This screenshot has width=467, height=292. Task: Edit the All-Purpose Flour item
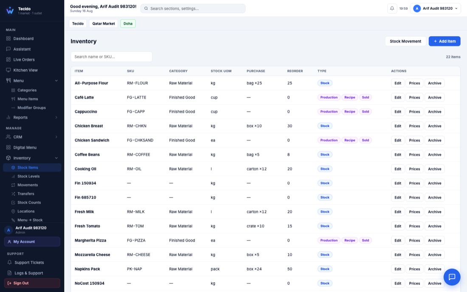398,83
